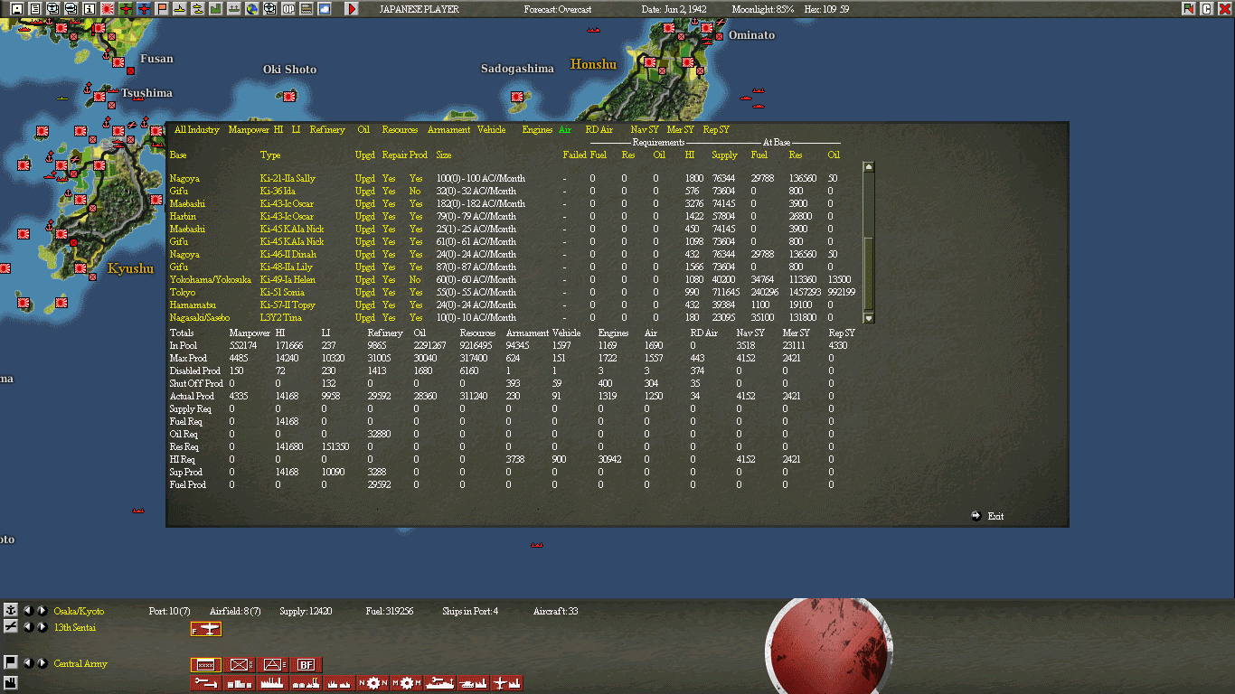
Task: Click the industry list scroll-up arrow
Action: tap(869, 166)
